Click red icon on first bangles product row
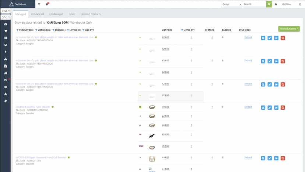This screenshot has height=172, width=305. [283, 38]
